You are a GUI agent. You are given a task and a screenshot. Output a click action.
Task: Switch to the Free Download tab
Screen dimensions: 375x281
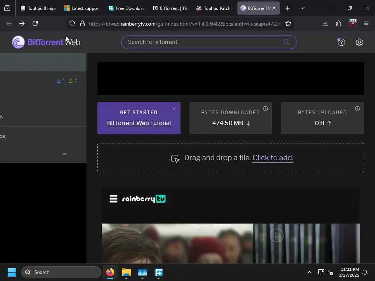point(126,8)
